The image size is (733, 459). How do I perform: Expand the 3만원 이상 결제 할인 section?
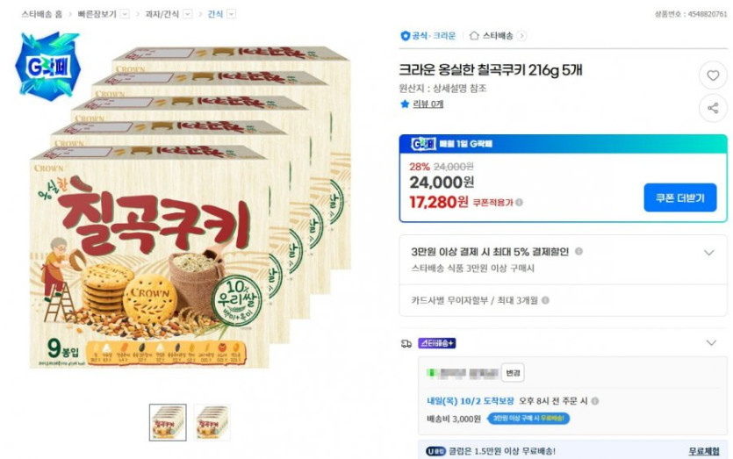pyautogui.click(x=709, y=253)
